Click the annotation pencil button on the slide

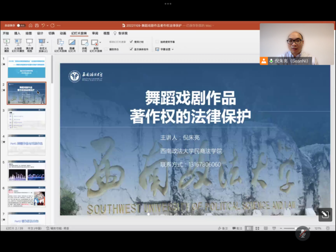(x=325, y=214)
